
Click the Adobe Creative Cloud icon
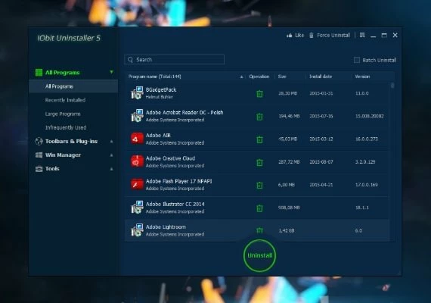(137, 161)
